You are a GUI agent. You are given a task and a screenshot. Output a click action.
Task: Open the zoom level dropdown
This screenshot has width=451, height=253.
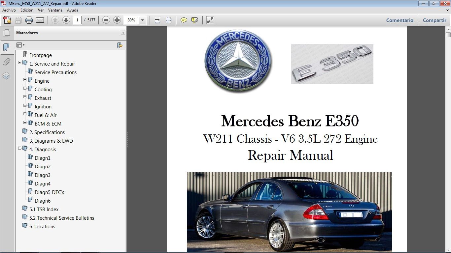point(142,20)
